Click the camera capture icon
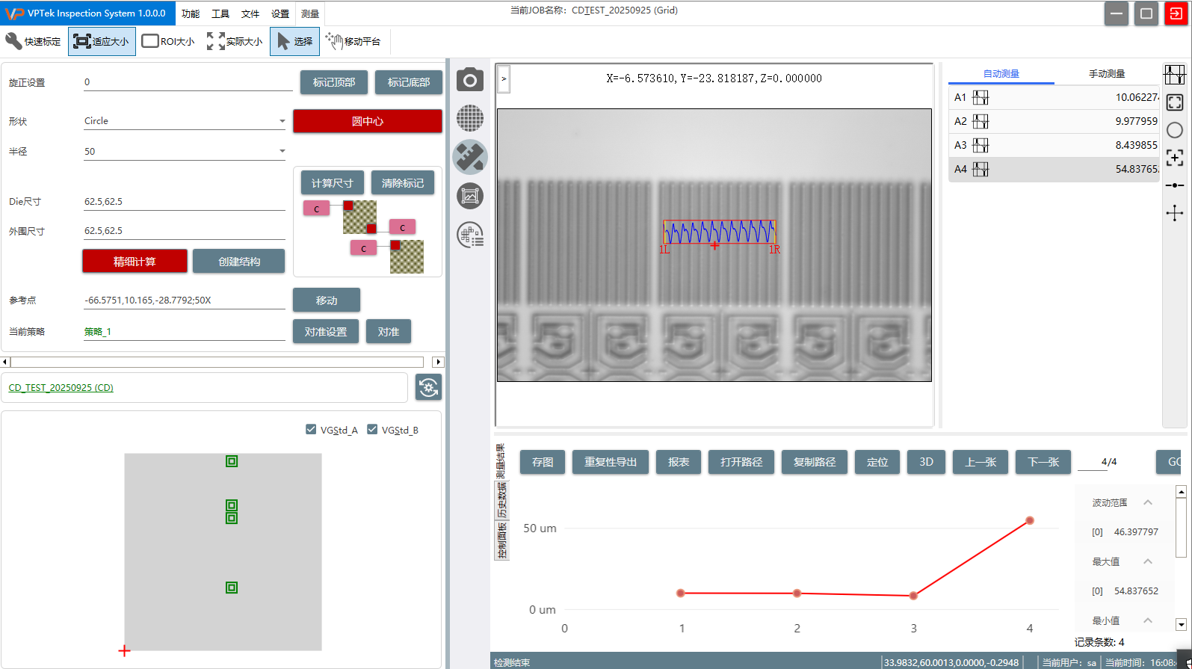 tap(470, 80)
